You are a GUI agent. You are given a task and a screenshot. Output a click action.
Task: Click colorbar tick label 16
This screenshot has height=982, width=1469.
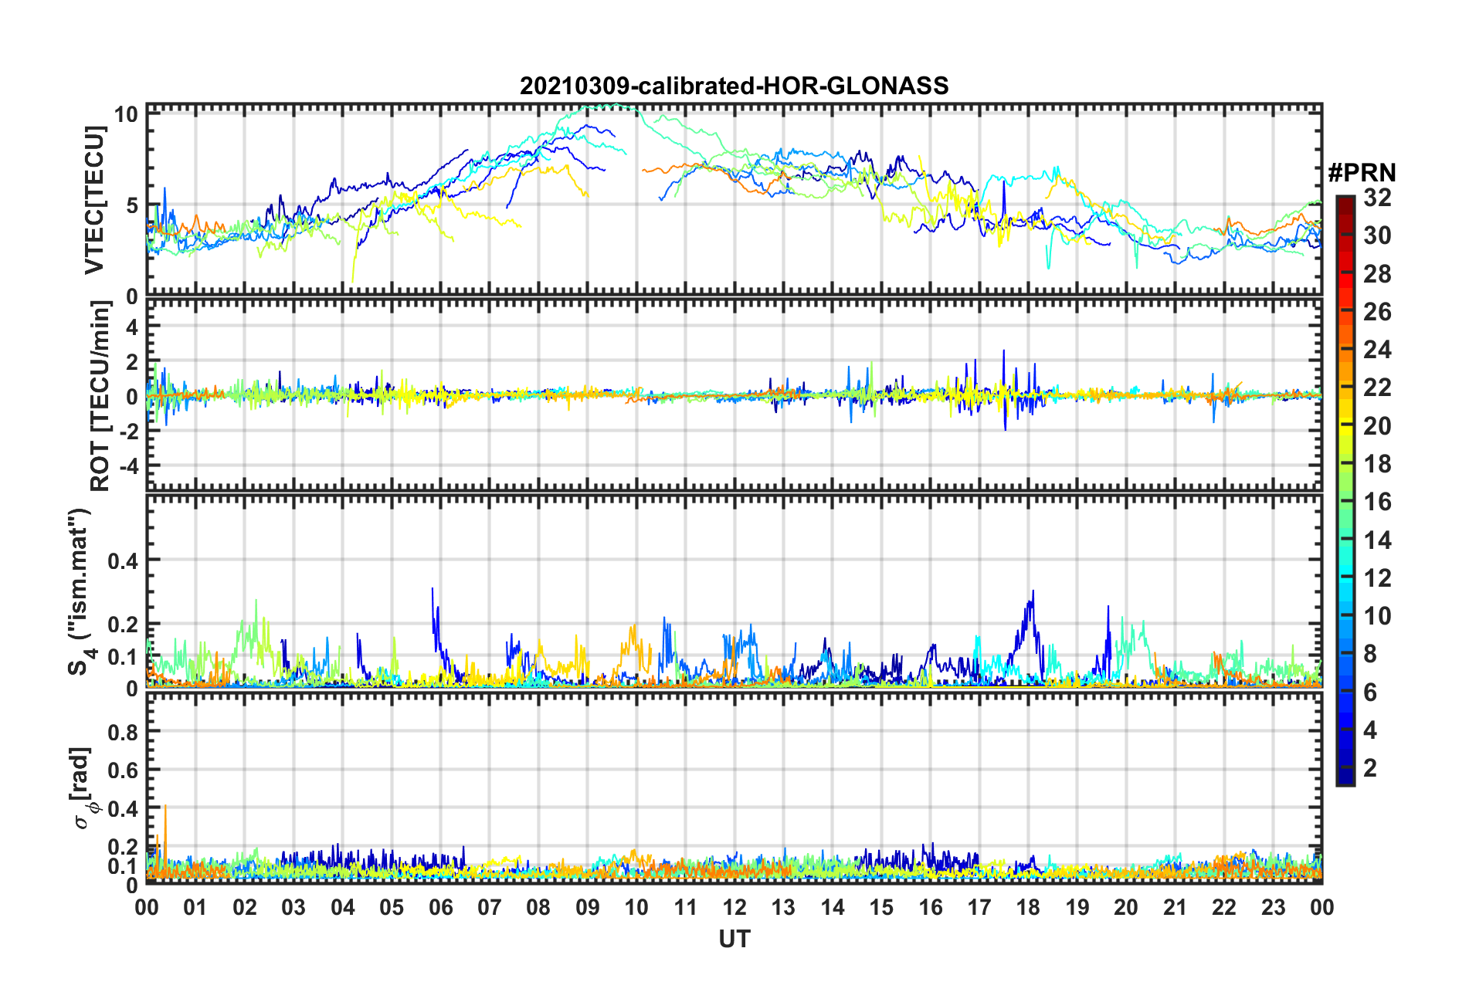point(1377,502)
